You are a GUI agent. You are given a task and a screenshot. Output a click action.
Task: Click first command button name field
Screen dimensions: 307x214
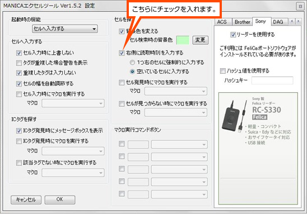(138, 145)
